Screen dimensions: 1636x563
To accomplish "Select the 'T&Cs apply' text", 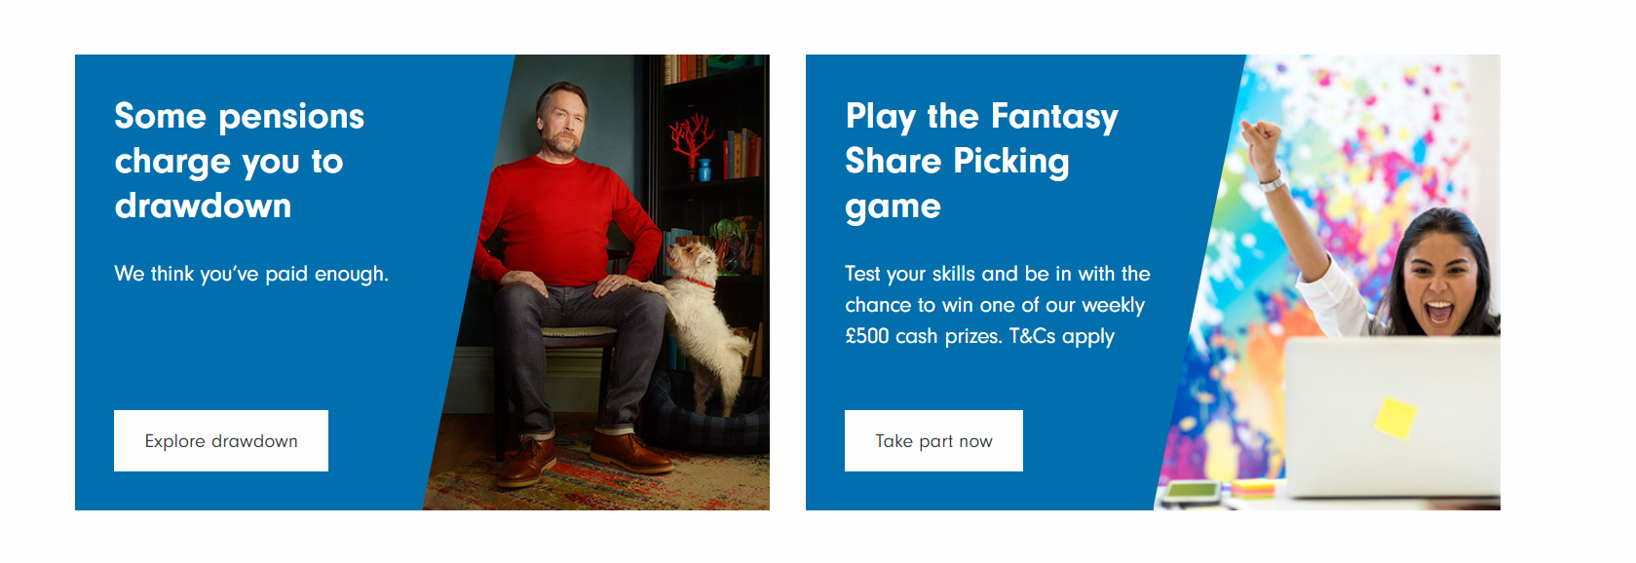I will point(1061,336).
